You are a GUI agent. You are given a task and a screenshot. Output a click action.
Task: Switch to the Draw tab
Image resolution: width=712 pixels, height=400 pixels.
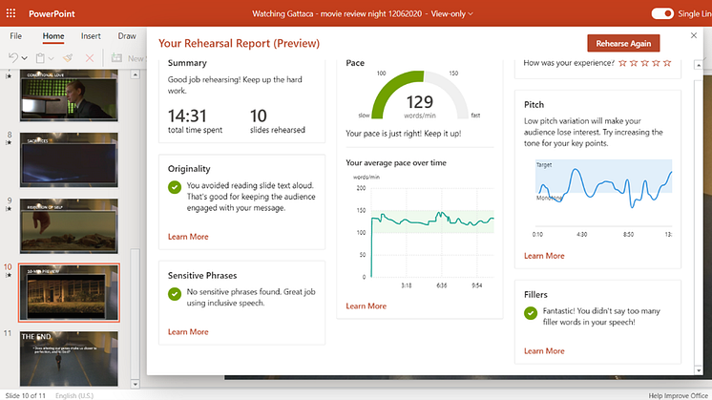127,36
